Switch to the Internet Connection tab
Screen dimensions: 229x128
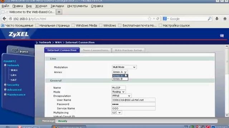[x=62, y=50]
